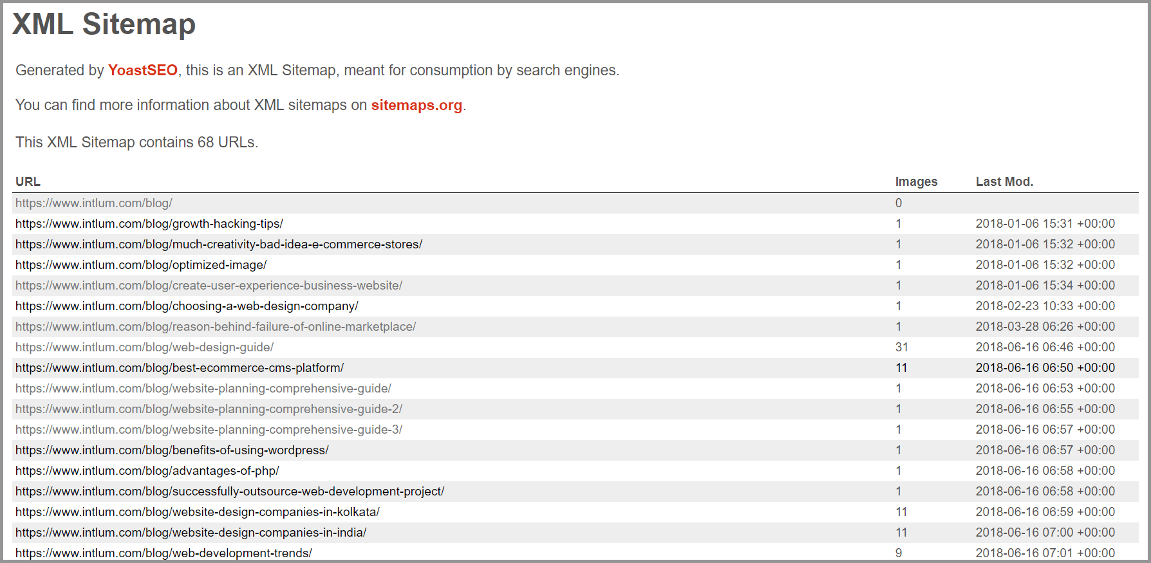Open the sitemaps.org link

coord(416,105)
